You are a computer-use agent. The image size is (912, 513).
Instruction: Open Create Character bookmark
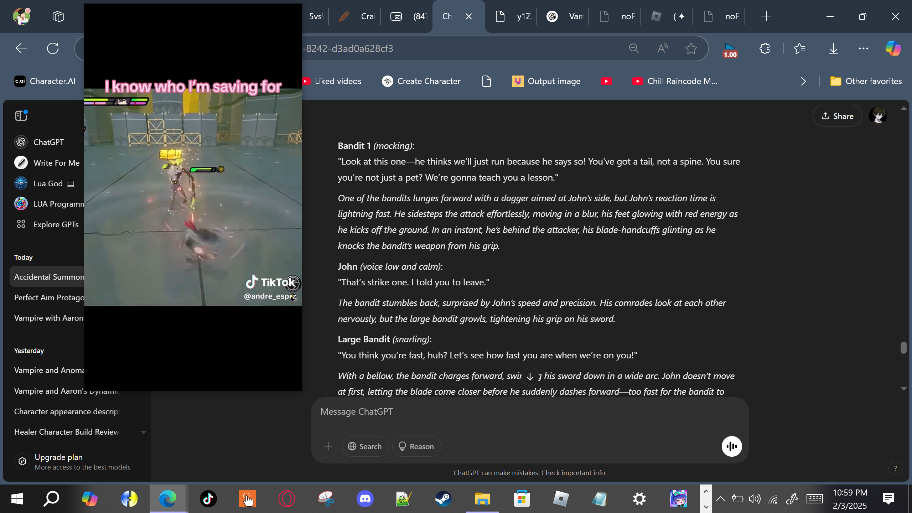421,81
